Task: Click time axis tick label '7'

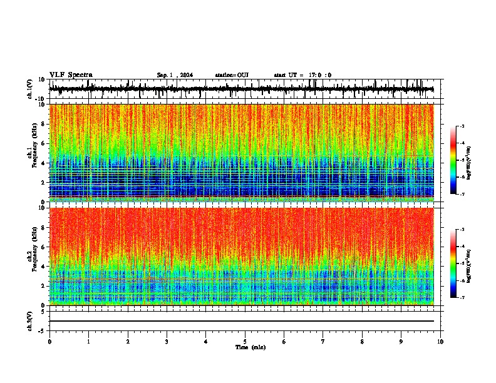Action: pyautogui.click(x=323, y=342)
